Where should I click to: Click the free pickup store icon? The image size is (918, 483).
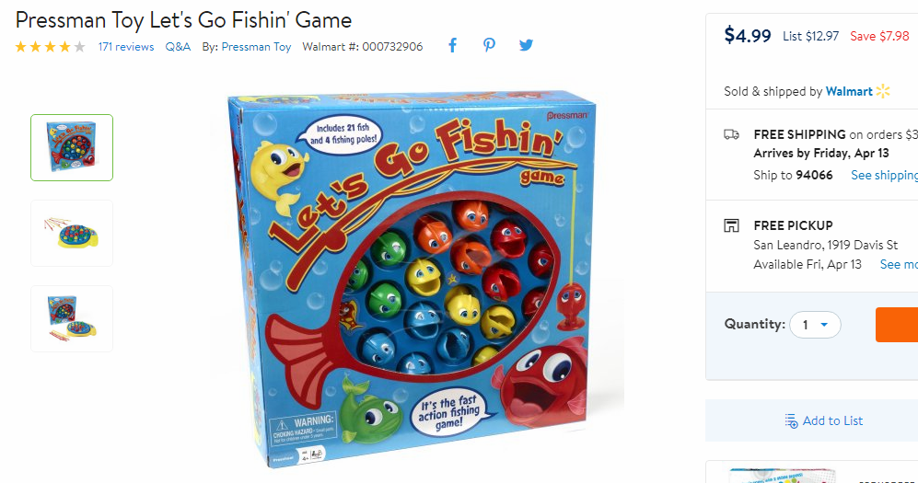pos(731,225)
